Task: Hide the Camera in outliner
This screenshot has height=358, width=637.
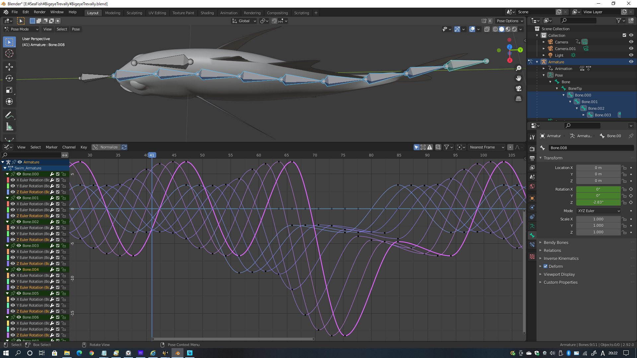Action: pos(631,42)
